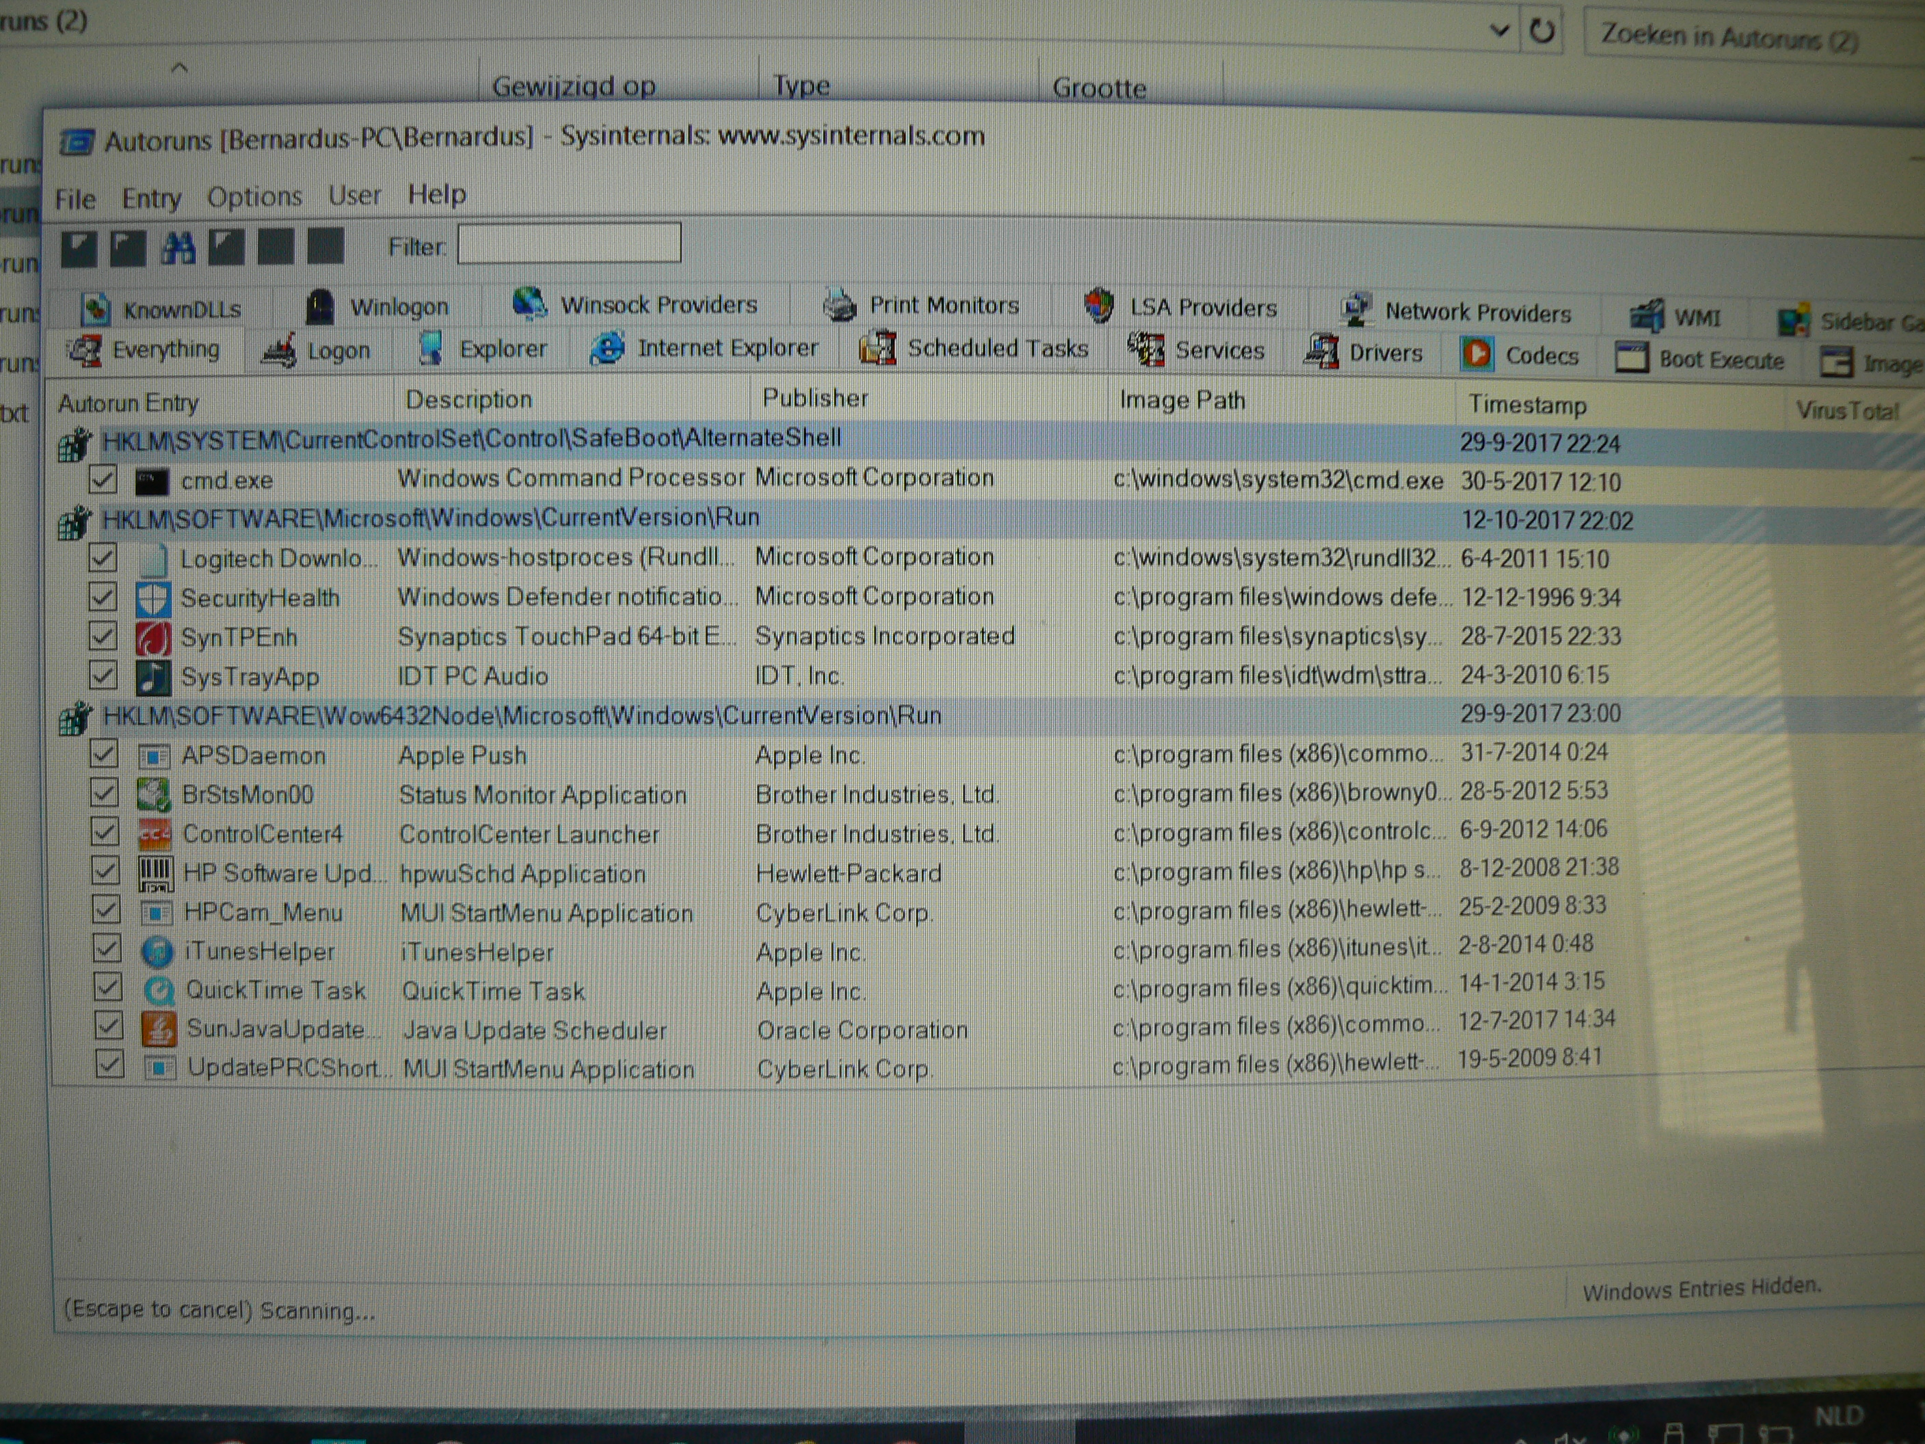Open the address dropdown in Explorer window
Viewport: 1925px width, 1444px height.
1498,31
